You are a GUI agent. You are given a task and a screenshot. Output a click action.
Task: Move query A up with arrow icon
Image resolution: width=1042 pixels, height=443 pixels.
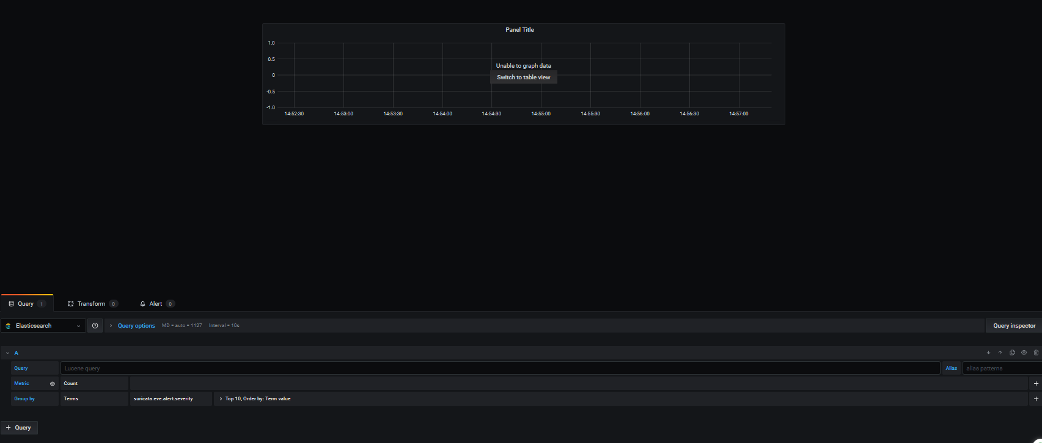click(x=1000, y=353)
